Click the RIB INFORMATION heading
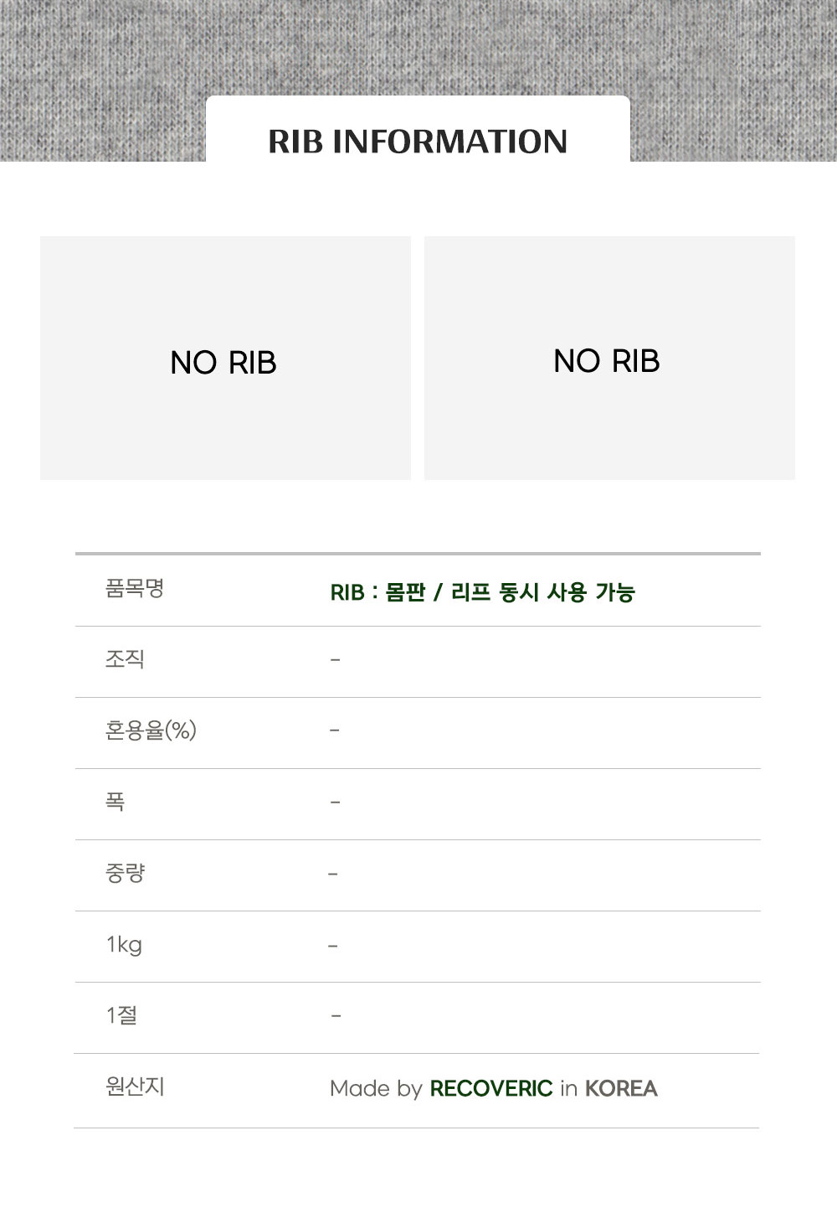 (x=418, y=142)
